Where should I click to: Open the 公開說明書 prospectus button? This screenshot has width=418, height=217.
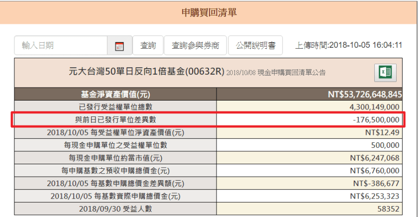[255, 46]
